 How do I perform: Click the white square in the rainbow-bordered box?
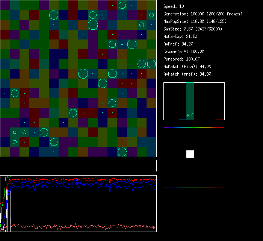[x=190, y=154]
